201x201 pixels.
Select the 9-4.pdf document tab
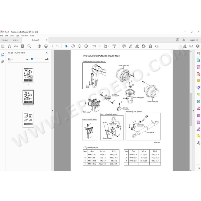(x=35, y=40)
